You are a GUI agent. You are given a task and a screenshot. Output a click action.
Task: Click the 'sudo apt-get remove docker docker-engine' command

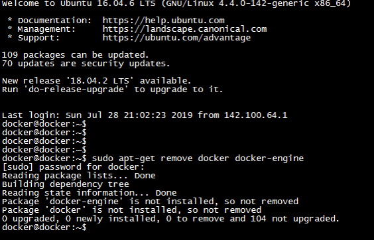(198, 158)
